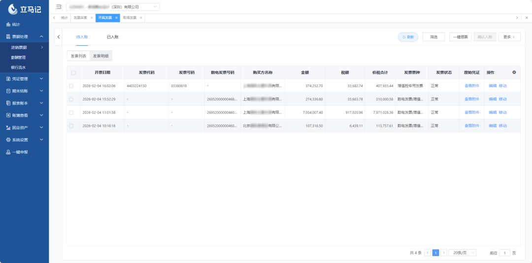Open the 20条/页 page size dropdown
This screenshot has height=263, width=532.
[x=464, y=253]
